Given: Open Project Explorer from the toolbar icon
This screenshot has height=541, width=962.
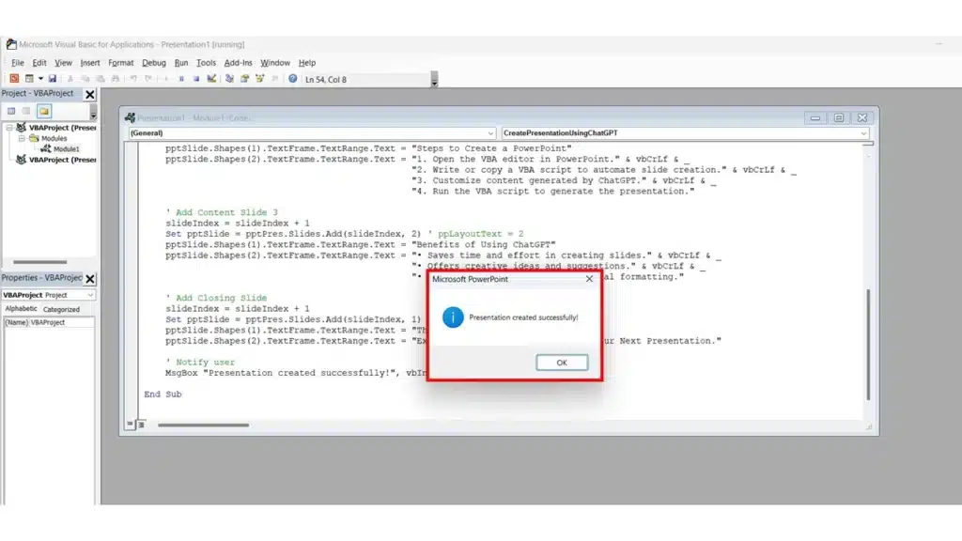Looking at the screenshot, I should pyautogui.click(x=229, y=79).
